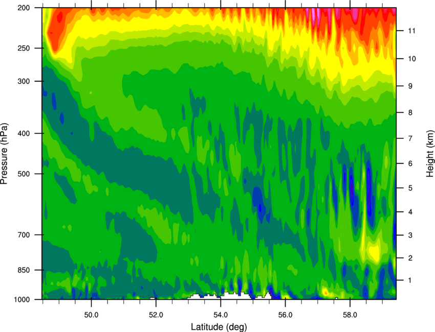Click the 58.0 latitude tick label
Viewport: 435px width, 332px height.
350,312
